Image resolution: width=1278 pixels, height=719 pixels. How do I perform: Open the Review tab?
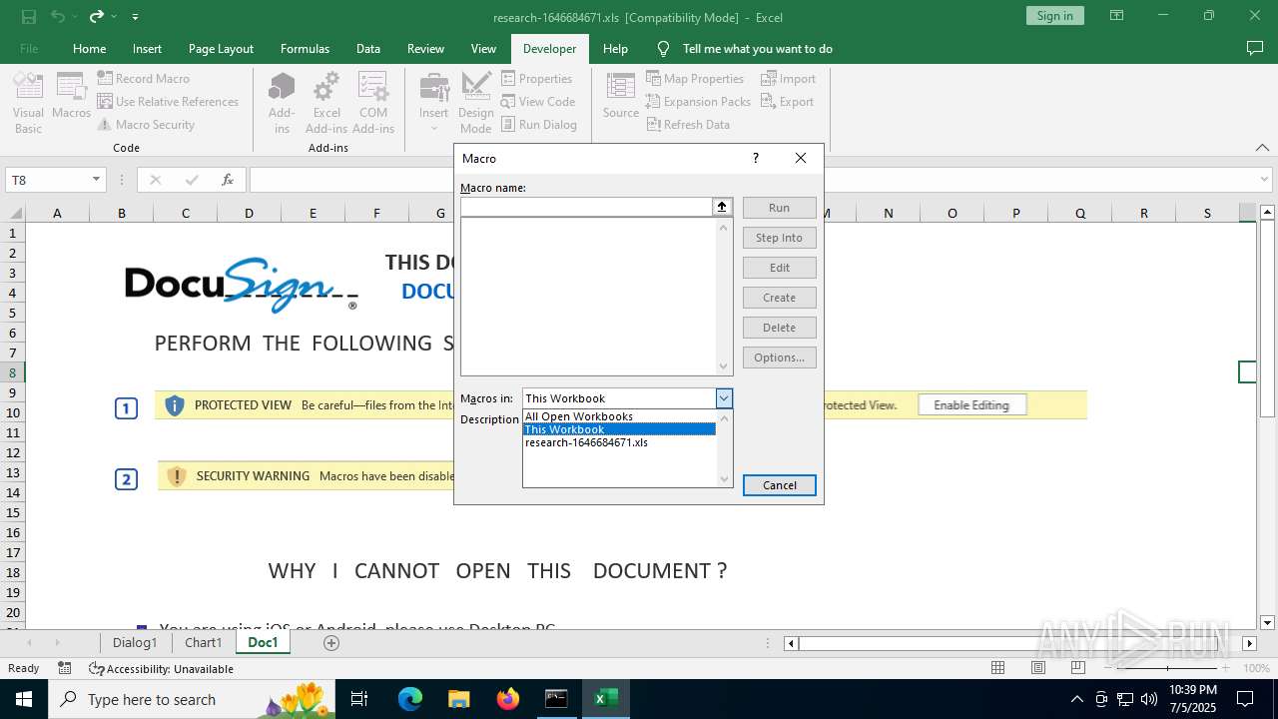[425, 48]
